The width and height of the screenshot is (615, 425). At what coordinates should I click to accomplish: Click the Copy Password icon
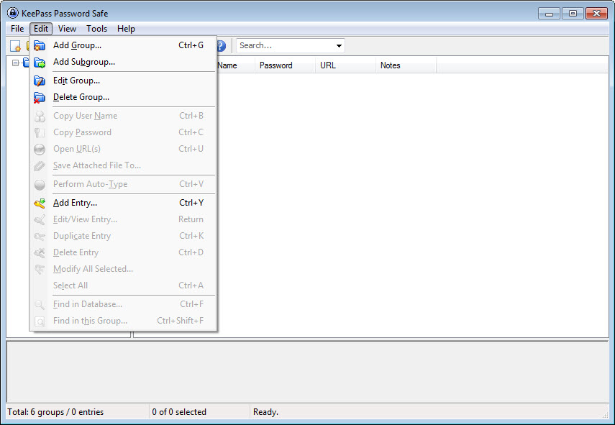click(40, 132)
